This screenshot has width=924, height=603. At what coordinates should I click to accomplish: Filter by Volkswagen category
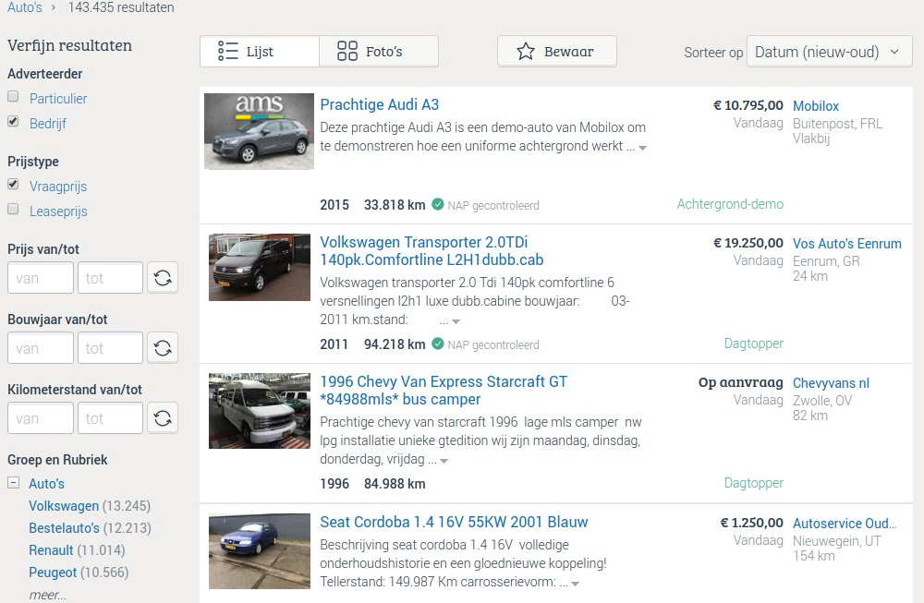coord(64,506)
